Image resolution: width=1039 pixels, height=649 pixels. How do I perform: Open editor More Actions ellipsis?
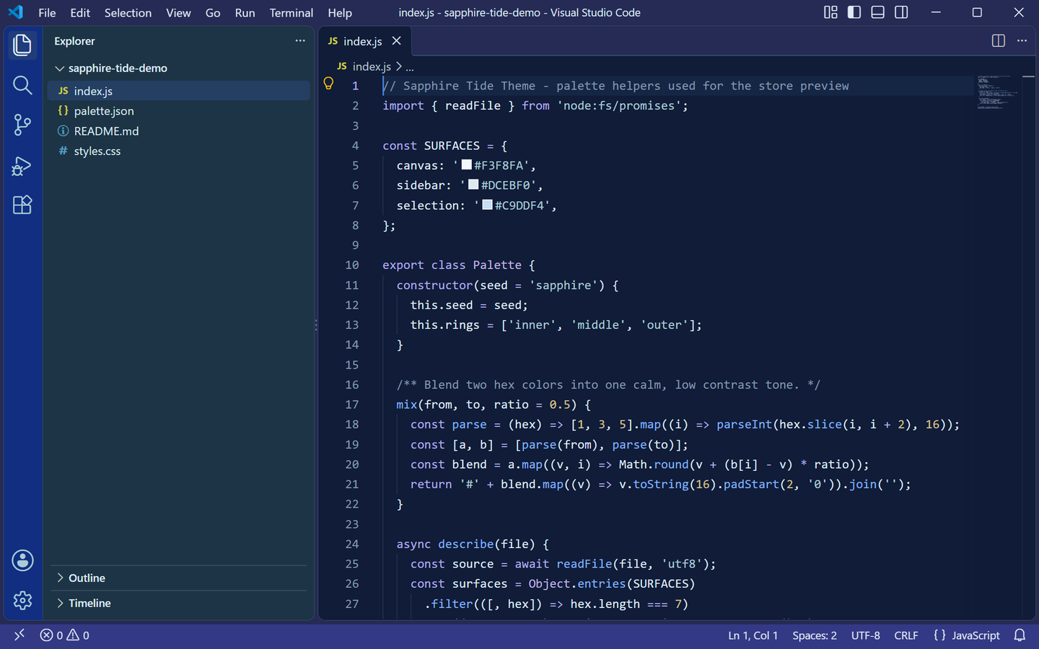1022,41
